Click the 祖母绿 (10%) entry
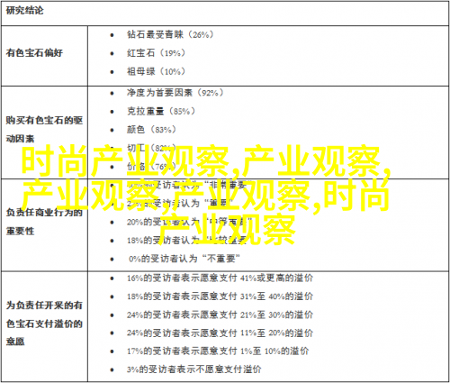450x383 pixels. 156,71
